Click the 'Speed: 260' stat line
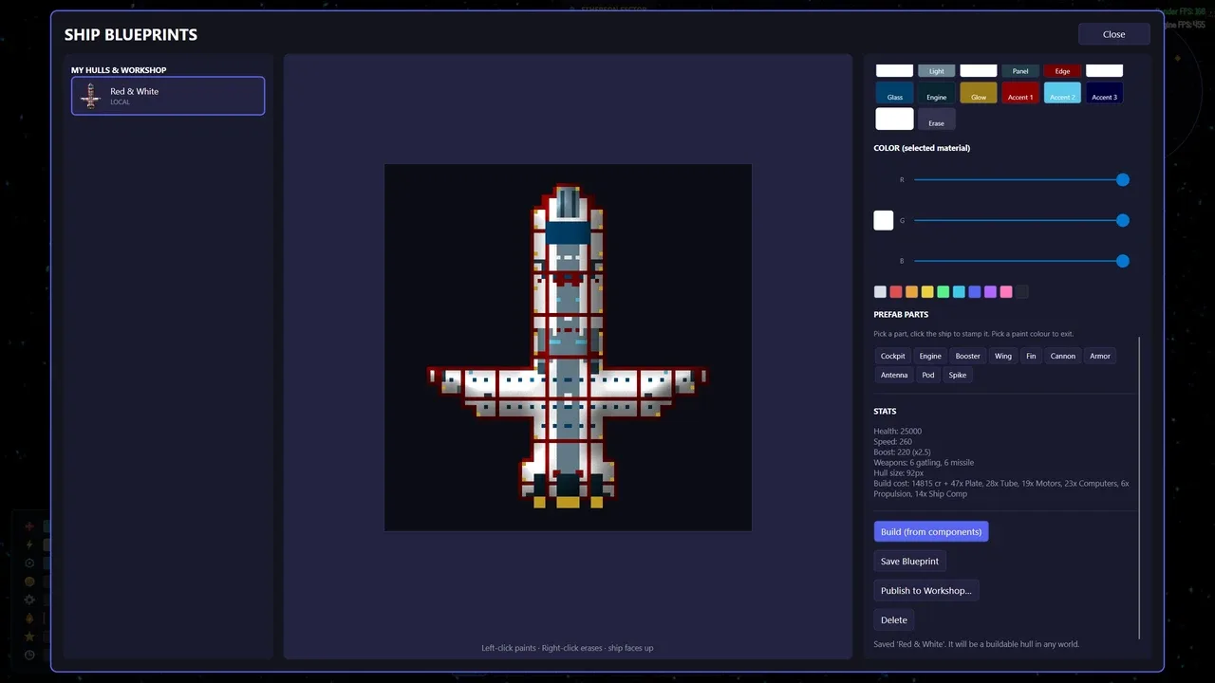 (893, 442)
